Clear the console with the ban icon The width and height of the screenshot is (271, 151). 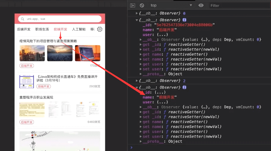142,5
